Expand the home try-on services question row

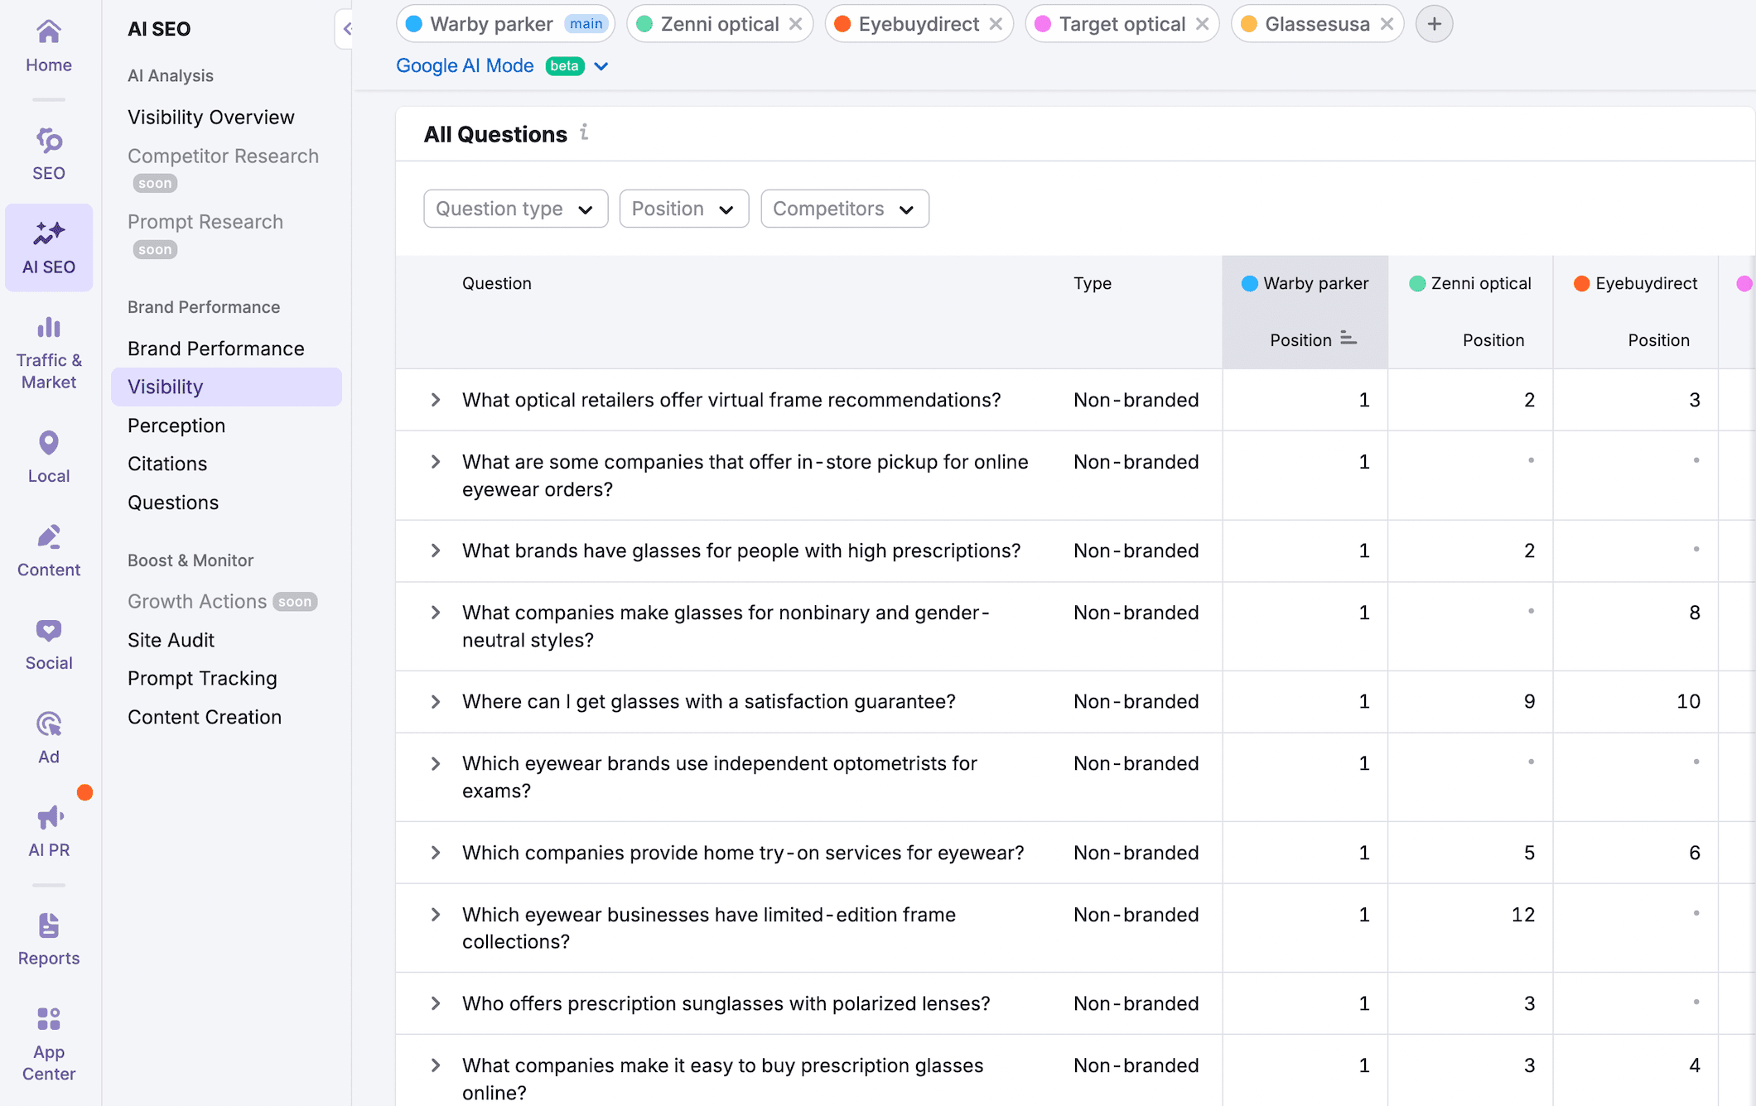[x=436, y=853]
